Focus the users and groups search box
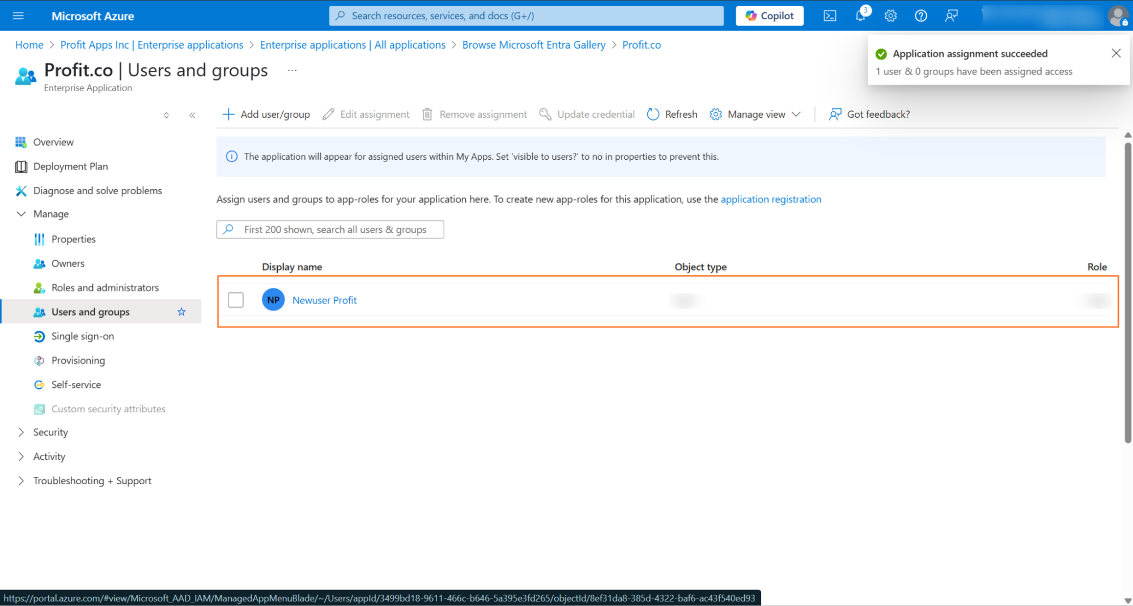Viewport: 1133px width, 606px height. click(330, 229)
